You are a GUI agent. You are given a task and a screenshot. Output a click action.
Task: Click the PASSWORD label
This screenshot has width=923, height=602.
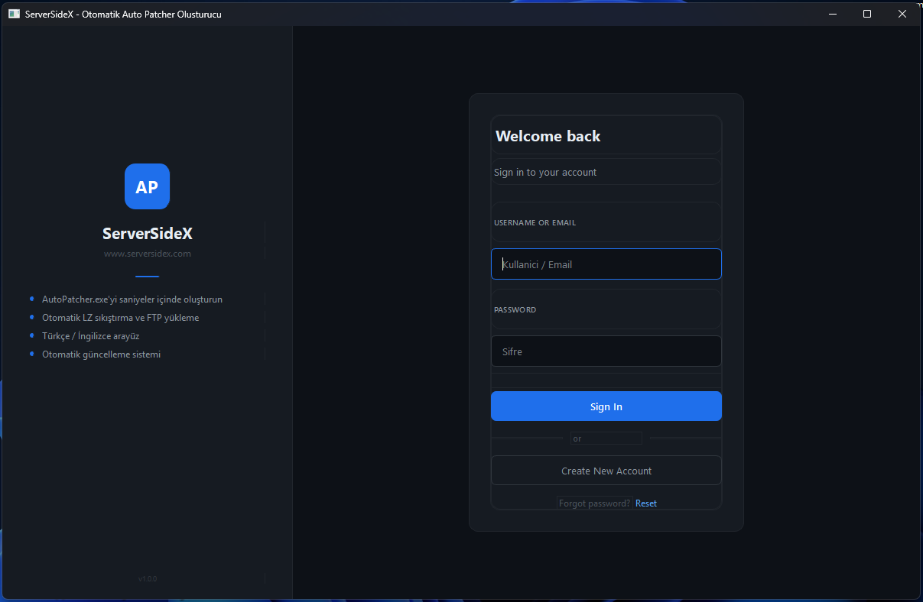click(515, 310)
